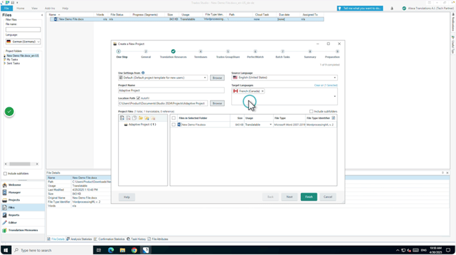
Task: Switch to the Add-Ins ribbon tab
Action: [x=50, y=9]
